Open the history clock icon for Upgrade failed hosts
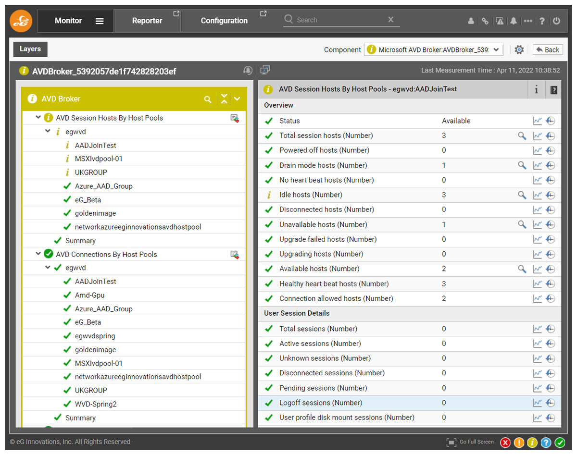The image size is (577, 455). coord(551,240)
